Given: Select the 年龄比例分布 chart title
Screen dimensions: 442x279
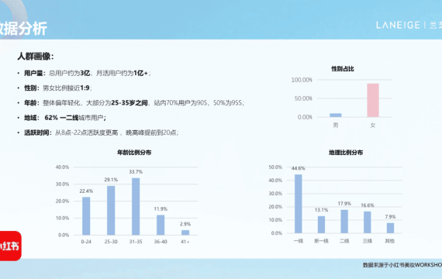Looking at the screenshot, I should [134, 153].
